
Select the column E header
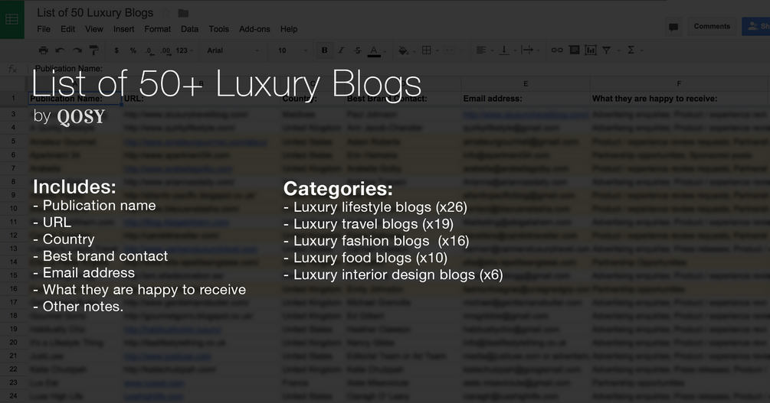(526, 84)
